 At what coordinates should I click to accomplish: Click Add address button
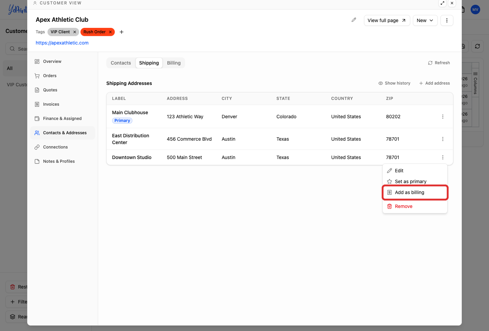(x=435, y=83)
